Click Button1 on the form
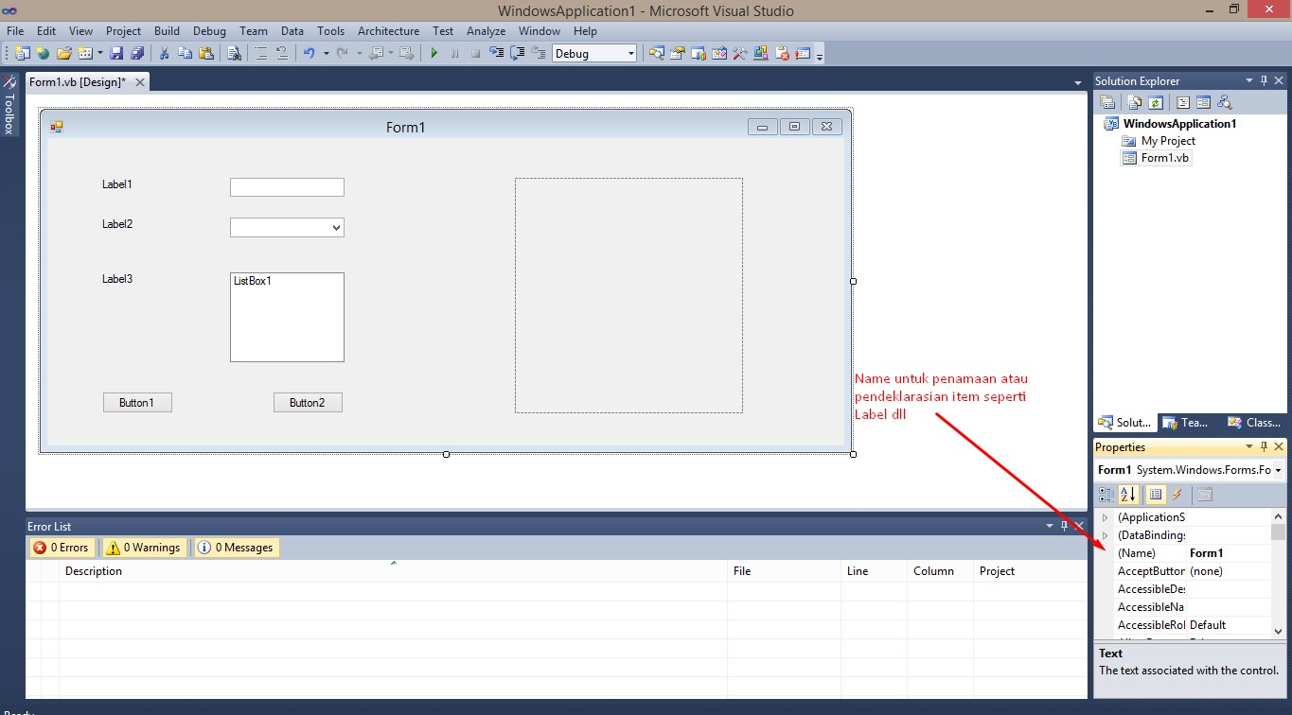This screenshot has height=715, width=1292. [137, 402]
